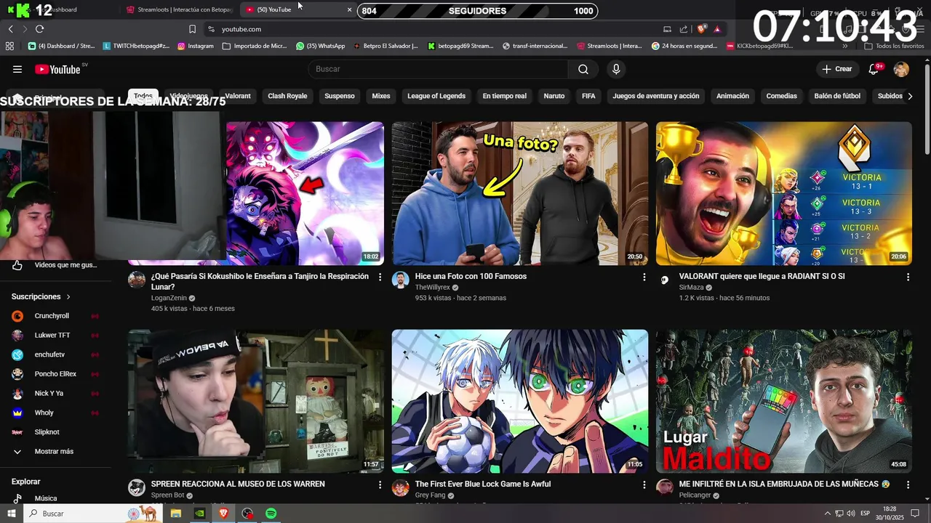
Task: Open the Lukwer TFT subscription
Action: [52, 335]
